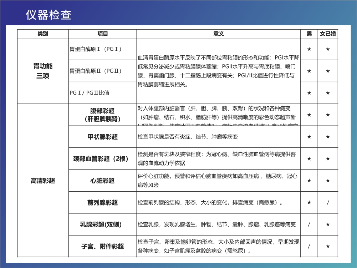
Task: Select the 项目 column header
Action: tap(102, 34)
